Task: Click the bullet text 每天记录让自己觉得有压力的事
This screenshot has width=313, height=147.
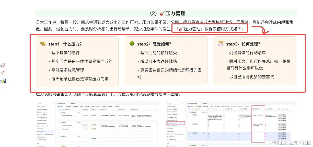Action: point(80,79)
